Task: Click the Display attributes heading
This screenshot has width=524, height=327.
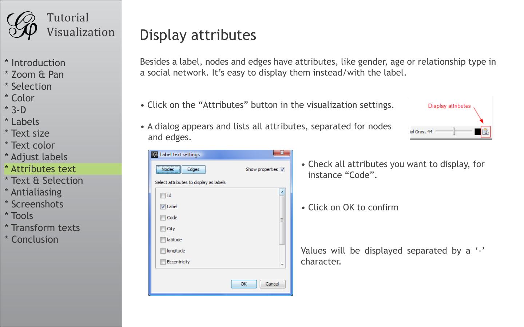Action: pyautogui.click(x=198, y=35)
